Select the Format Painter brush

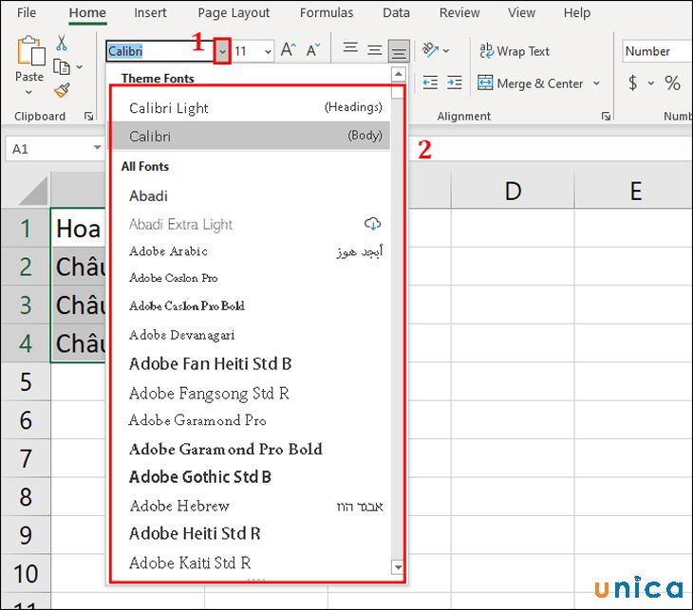62,90
